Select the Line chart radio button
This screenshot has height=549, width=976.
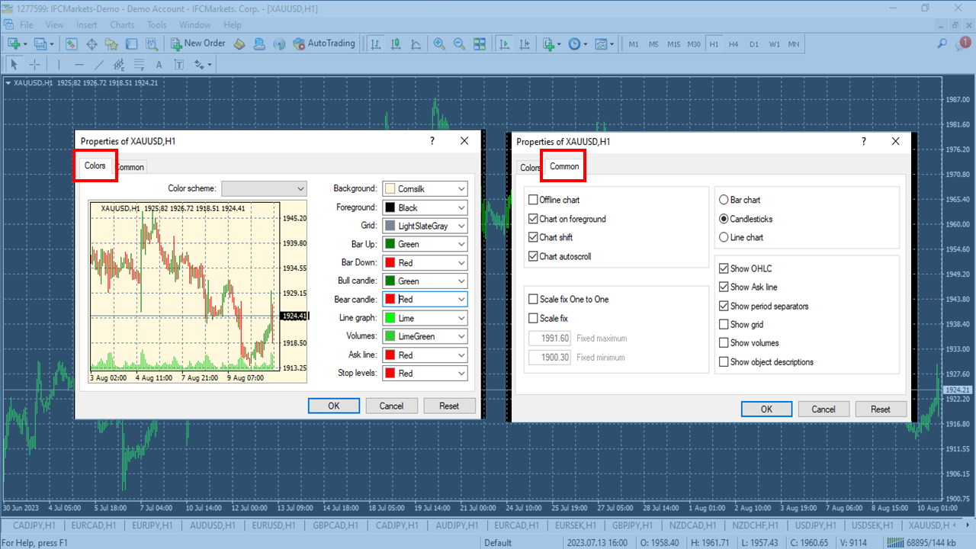(x=724, y=237)
